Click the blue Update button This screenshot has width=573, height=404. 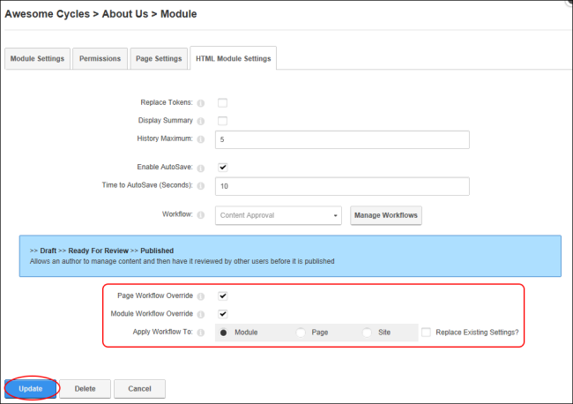pos(31,389)
